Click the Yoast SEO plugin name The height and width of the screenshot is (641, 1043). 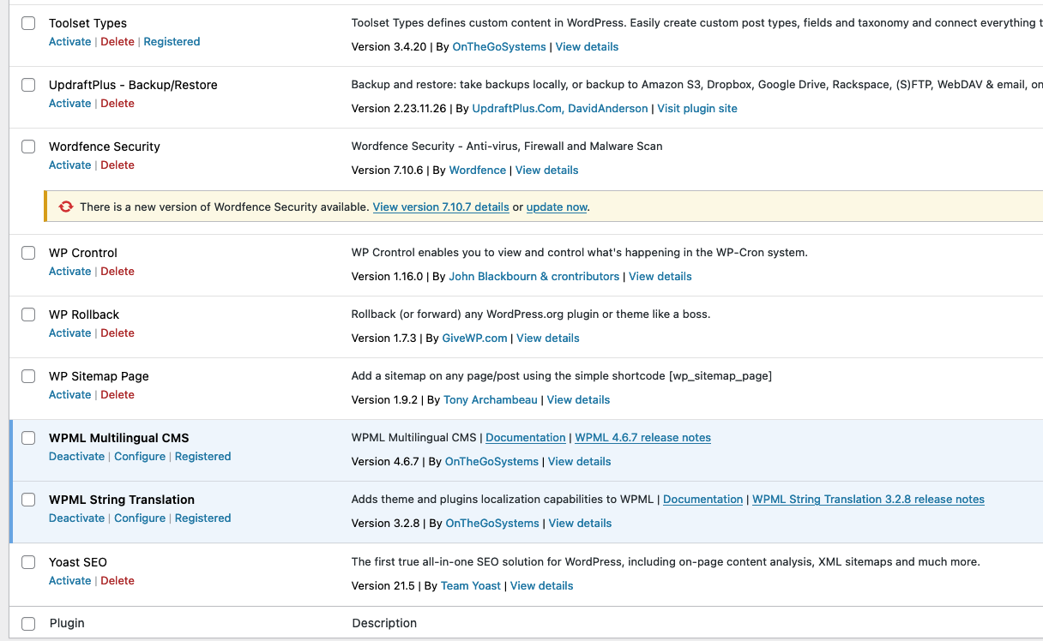pyautogui.click(x=78, y=562)
